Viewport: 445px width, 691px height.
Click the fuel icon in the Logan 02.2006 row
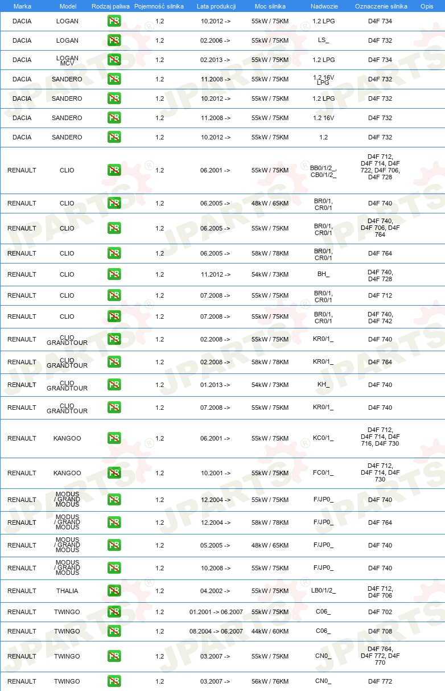click(x=114, y=40)
